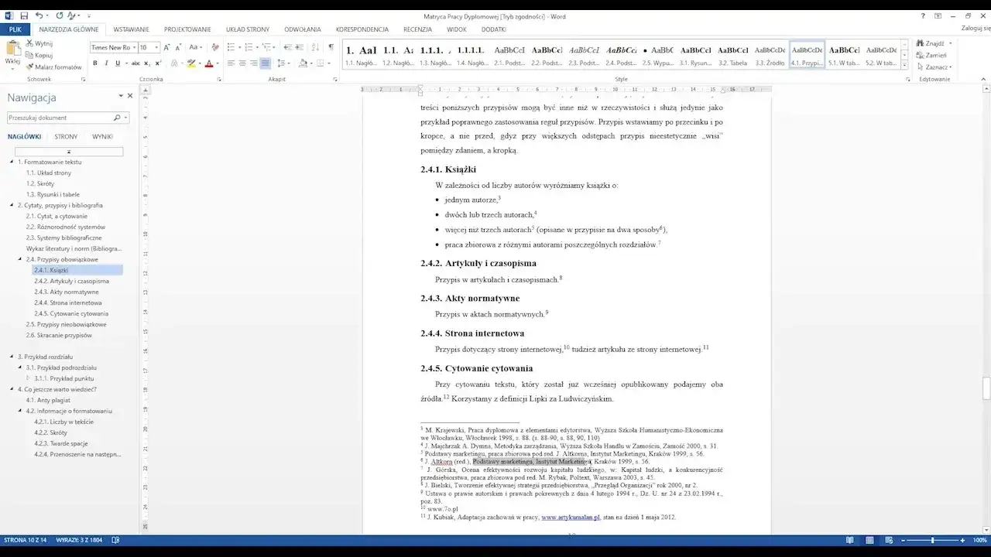Open the Text Highlight Color tool
Viewport: 991px width, 557px height.
pos(191,63)
